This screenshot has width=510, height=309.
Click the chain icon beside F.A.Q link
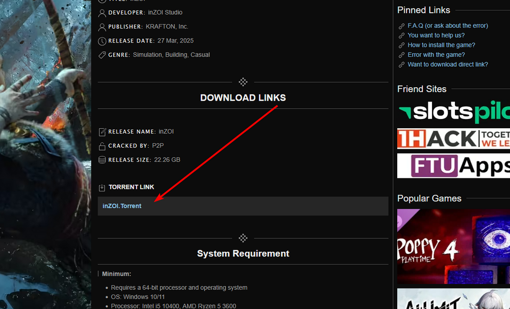402,26
